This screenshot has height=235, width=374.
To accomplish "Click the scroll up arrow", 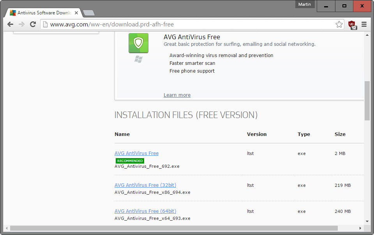I will tap(367, 35).
